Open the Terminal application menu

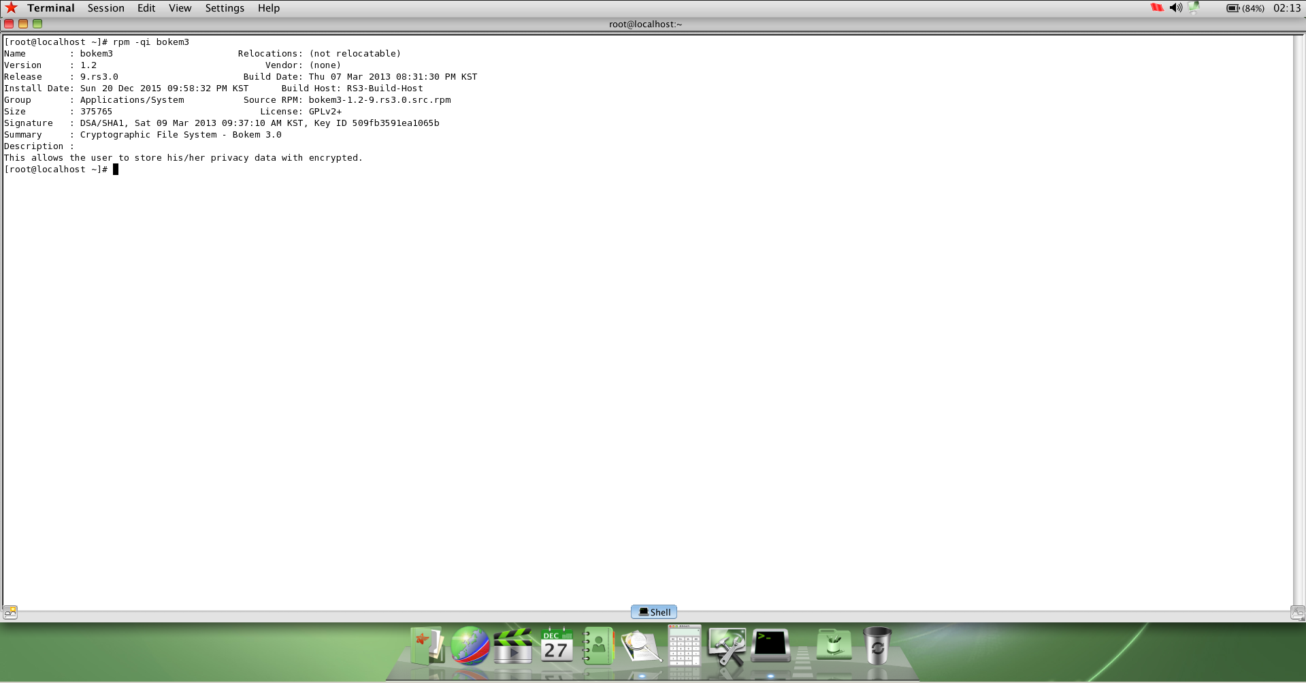click(51, 8)
